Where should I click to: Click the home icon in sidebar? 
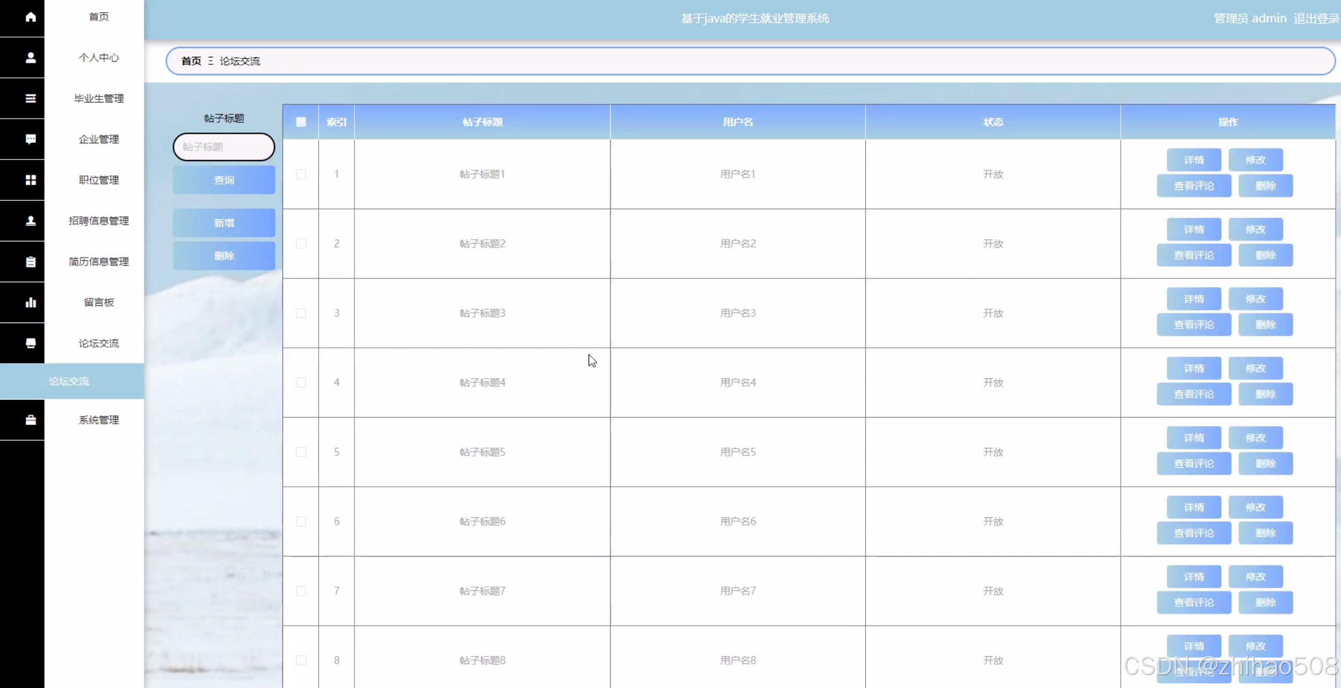[31, 17]
